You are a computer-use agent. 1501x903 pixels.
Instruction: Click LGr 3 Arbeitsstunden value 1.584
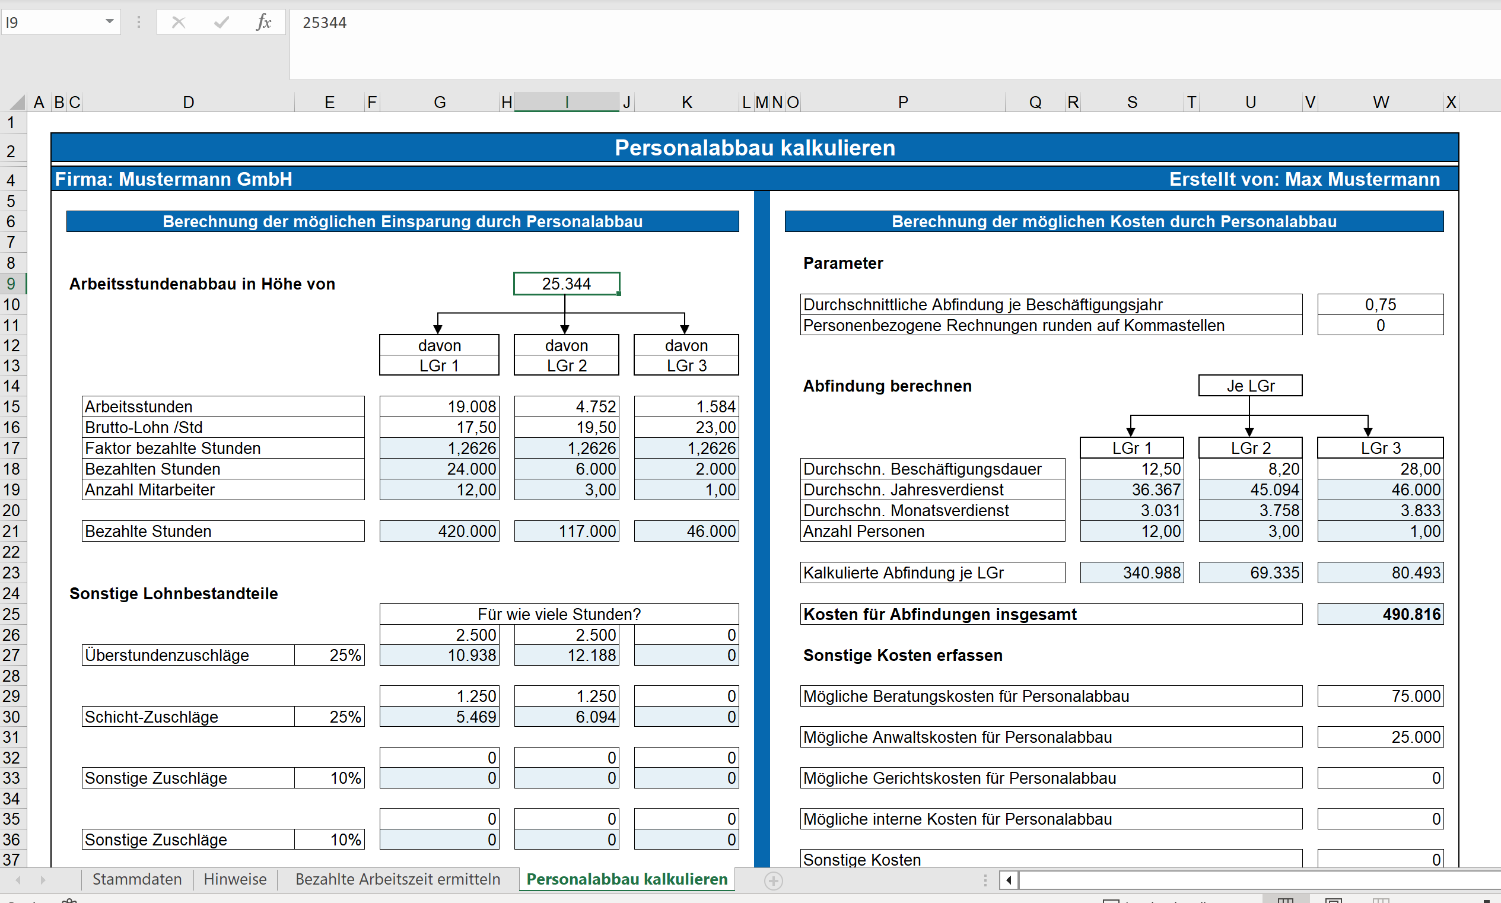click(x=686, y=406)
